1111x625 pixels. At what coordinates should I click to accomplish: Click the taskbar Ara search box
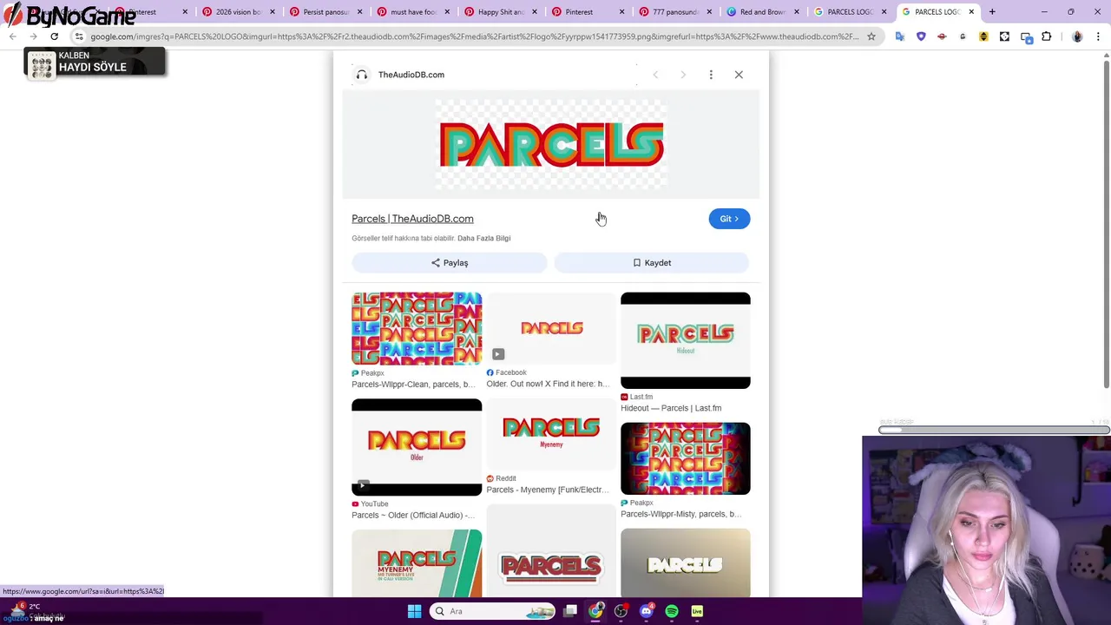click(493, 611)
